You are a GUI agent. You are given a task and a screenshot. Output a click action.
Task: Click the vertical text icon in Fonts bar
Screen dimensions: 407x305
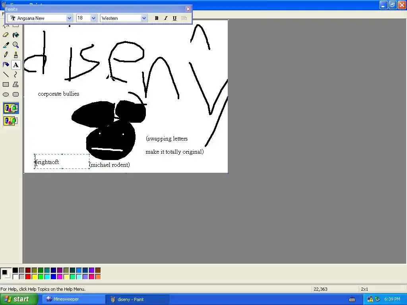(x=184, y=18)
